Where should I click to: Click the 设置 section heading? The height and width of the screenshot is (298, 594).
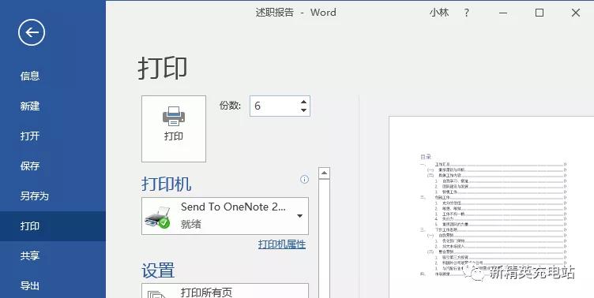pos(158,270)
